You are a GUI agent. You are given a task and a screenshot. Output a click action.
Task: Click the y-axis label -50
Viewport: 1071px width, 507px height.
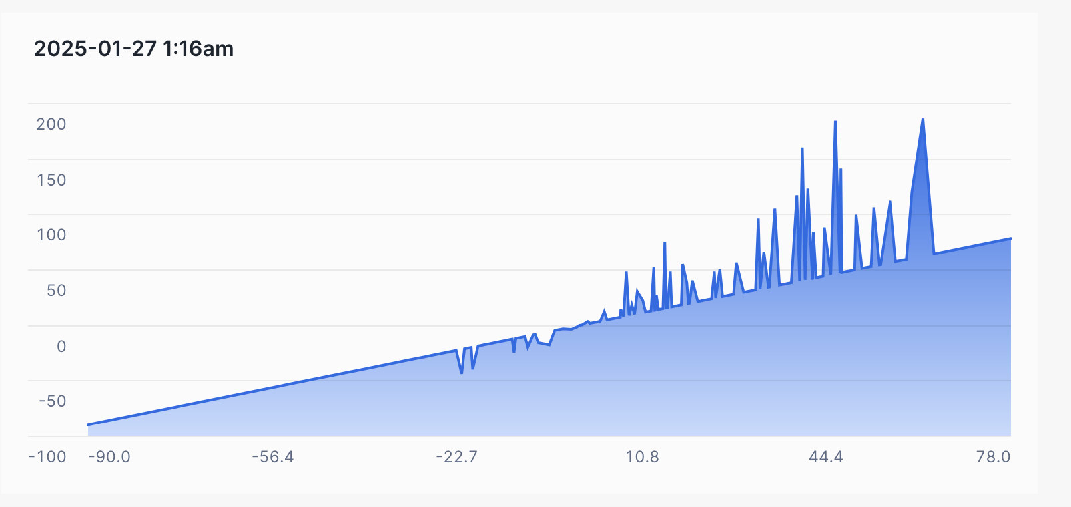click(53, 401)
